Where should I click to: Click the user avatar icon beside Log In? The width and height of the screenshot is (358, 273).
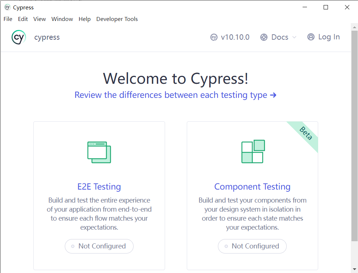pyautogui.click(x=311, y=37)
